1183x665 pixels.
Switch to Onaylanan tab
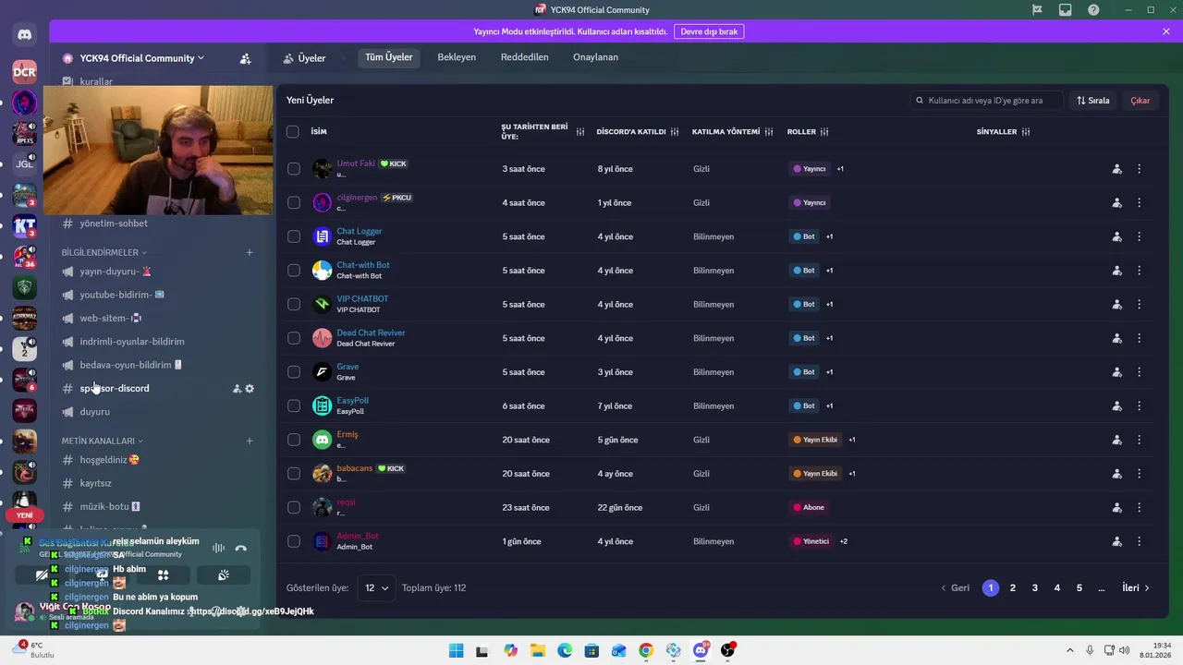pyautogui.click(x=595, y=57)
